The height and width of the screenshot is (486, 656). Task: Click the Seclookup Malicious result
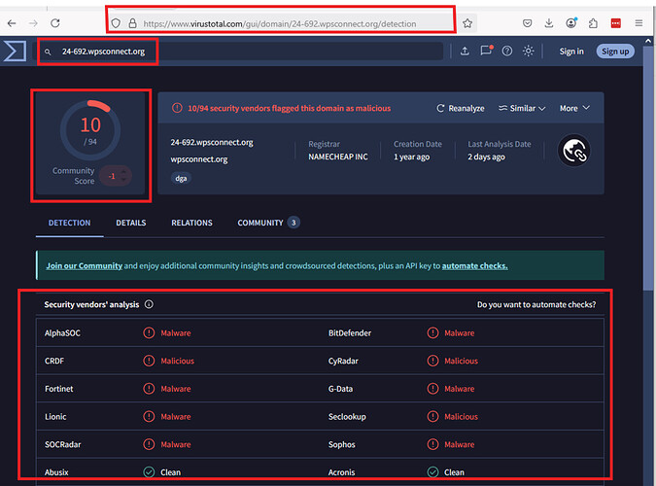tap(461, 417)
